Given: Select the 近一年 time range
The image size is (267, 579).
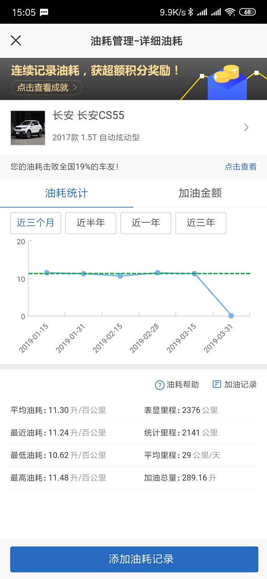Looking at the screenshot, I should pyautogui.click(x=146, y=223).
